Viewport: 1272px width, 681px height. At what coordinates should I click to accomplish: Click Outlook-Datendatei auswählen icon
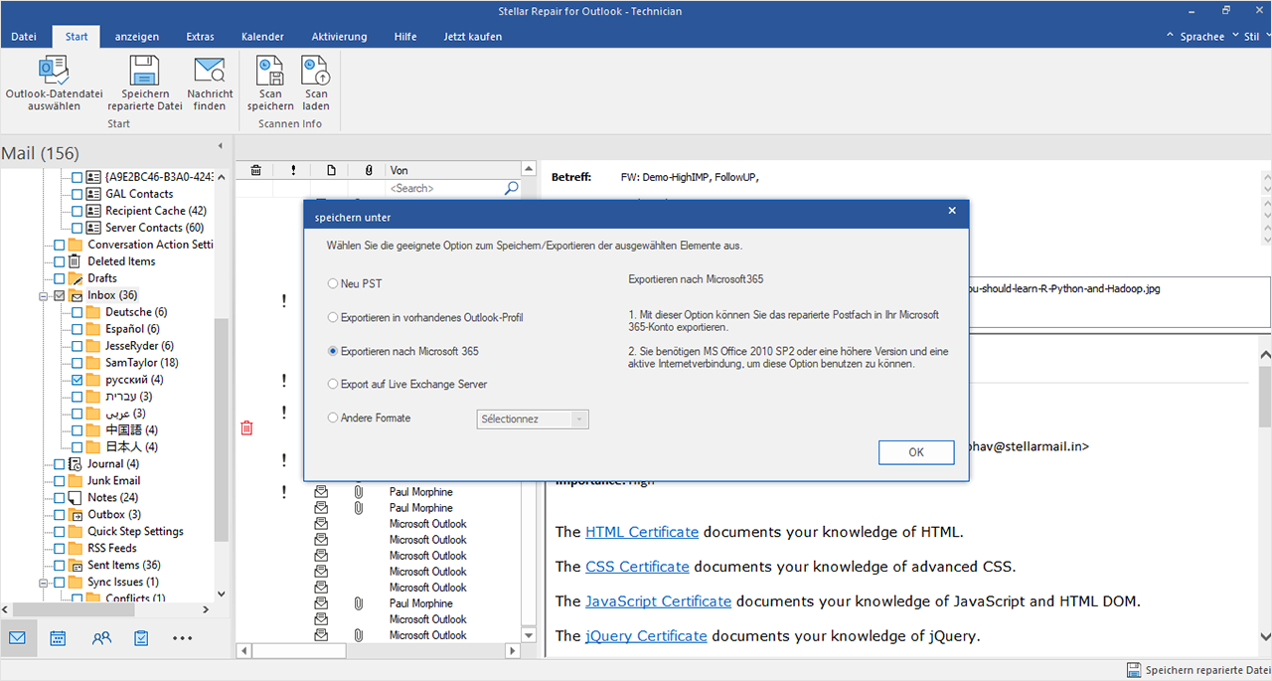[54, 70]
